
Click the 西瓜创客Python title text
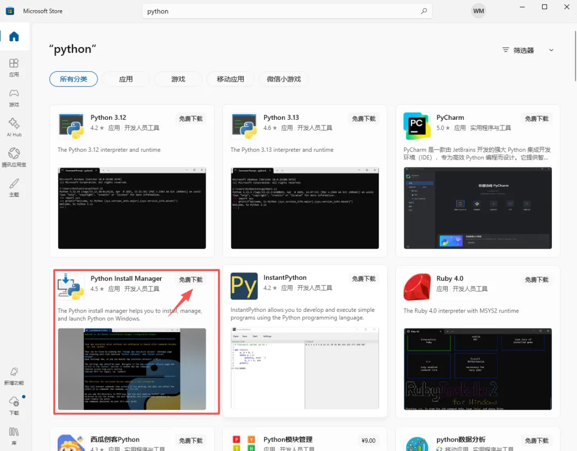point(115,440)
